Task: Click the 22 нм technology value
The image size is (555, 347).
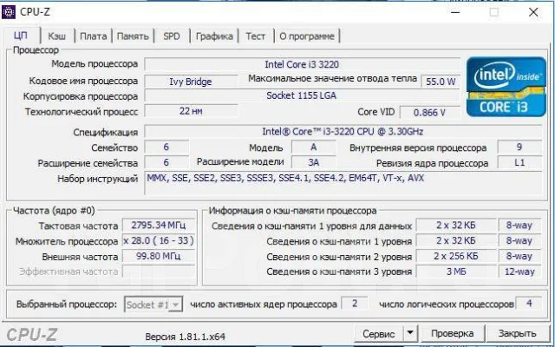Action: click(191, 111)
